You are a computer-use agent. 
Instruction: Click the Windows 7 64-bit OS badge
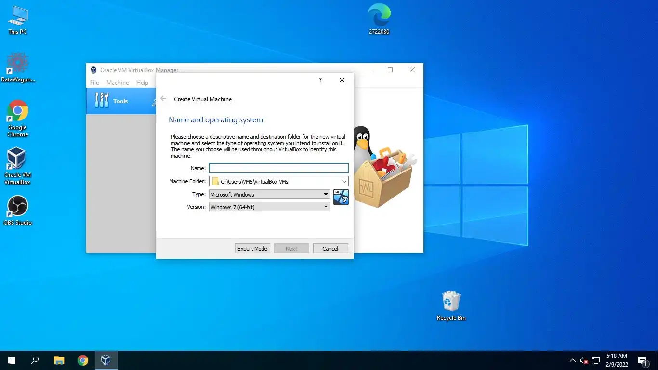click(341, 197)
